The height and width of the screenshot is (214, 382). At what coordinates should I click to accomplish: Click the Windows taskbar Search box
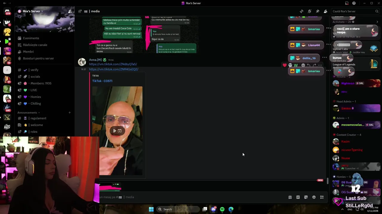(178, 209)
